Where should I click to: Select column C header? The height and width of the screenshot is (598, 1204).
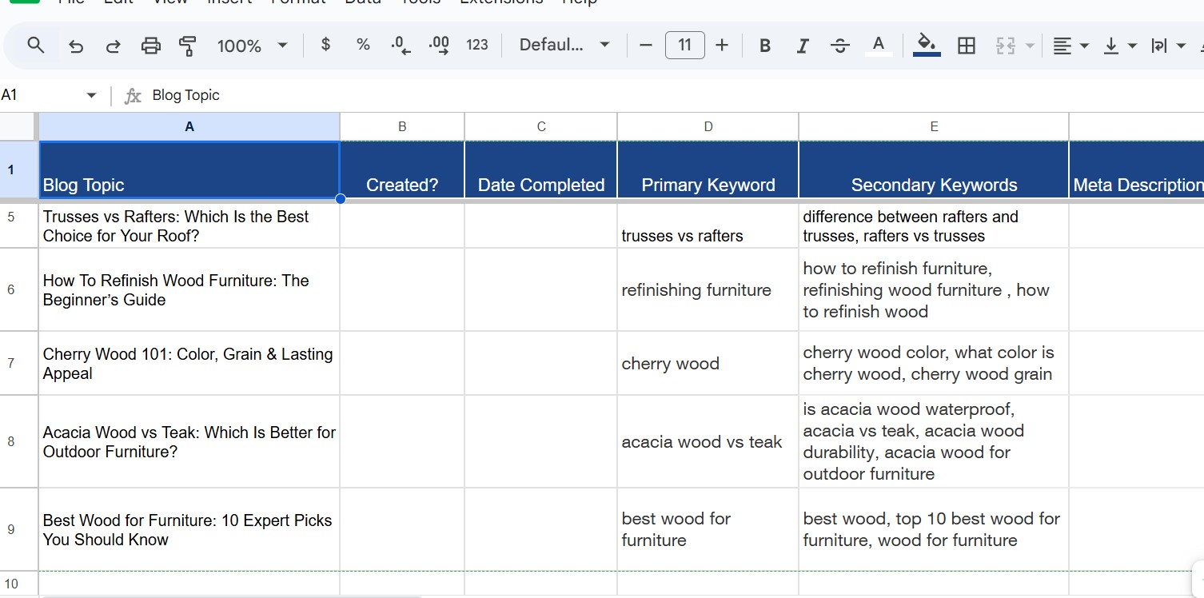[x=541, y=126]
